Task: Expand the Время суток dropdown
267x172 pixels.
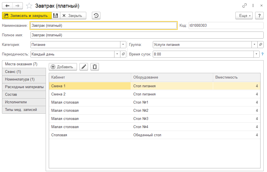Action: [x=256, y=54]
